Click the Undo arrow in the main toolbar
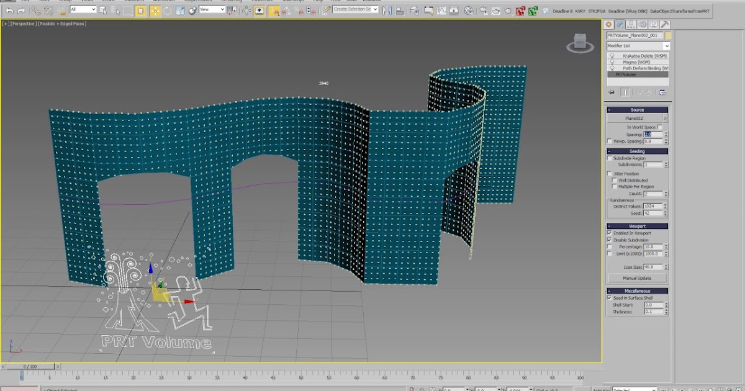This screenshot has height=391, width=745. tap(9, 11)
